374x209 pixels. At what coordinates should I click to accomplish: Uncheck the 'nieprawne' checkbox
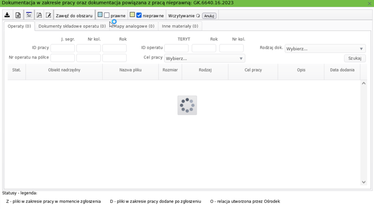[139, 15]
